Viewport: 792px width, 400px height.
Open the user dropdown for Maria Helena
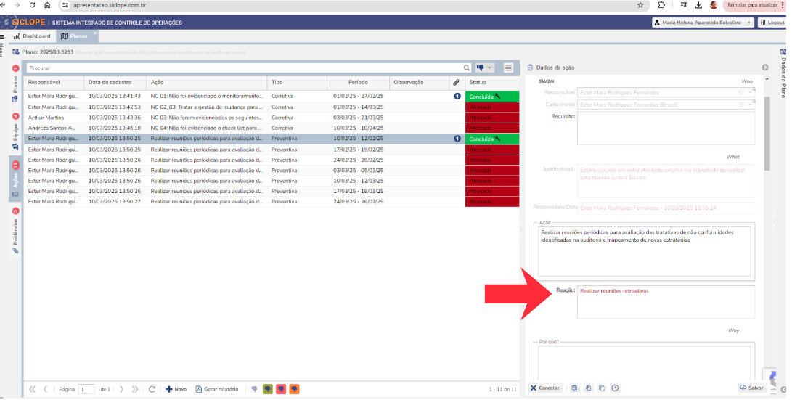[x=748, y=23]
